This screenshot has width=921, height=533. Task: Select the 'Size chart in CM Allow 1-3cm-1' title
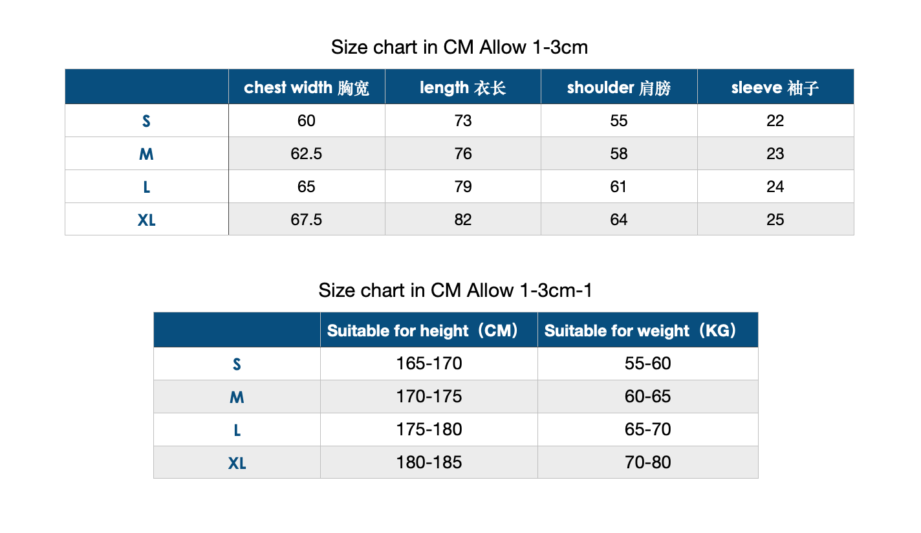point(455,290)
